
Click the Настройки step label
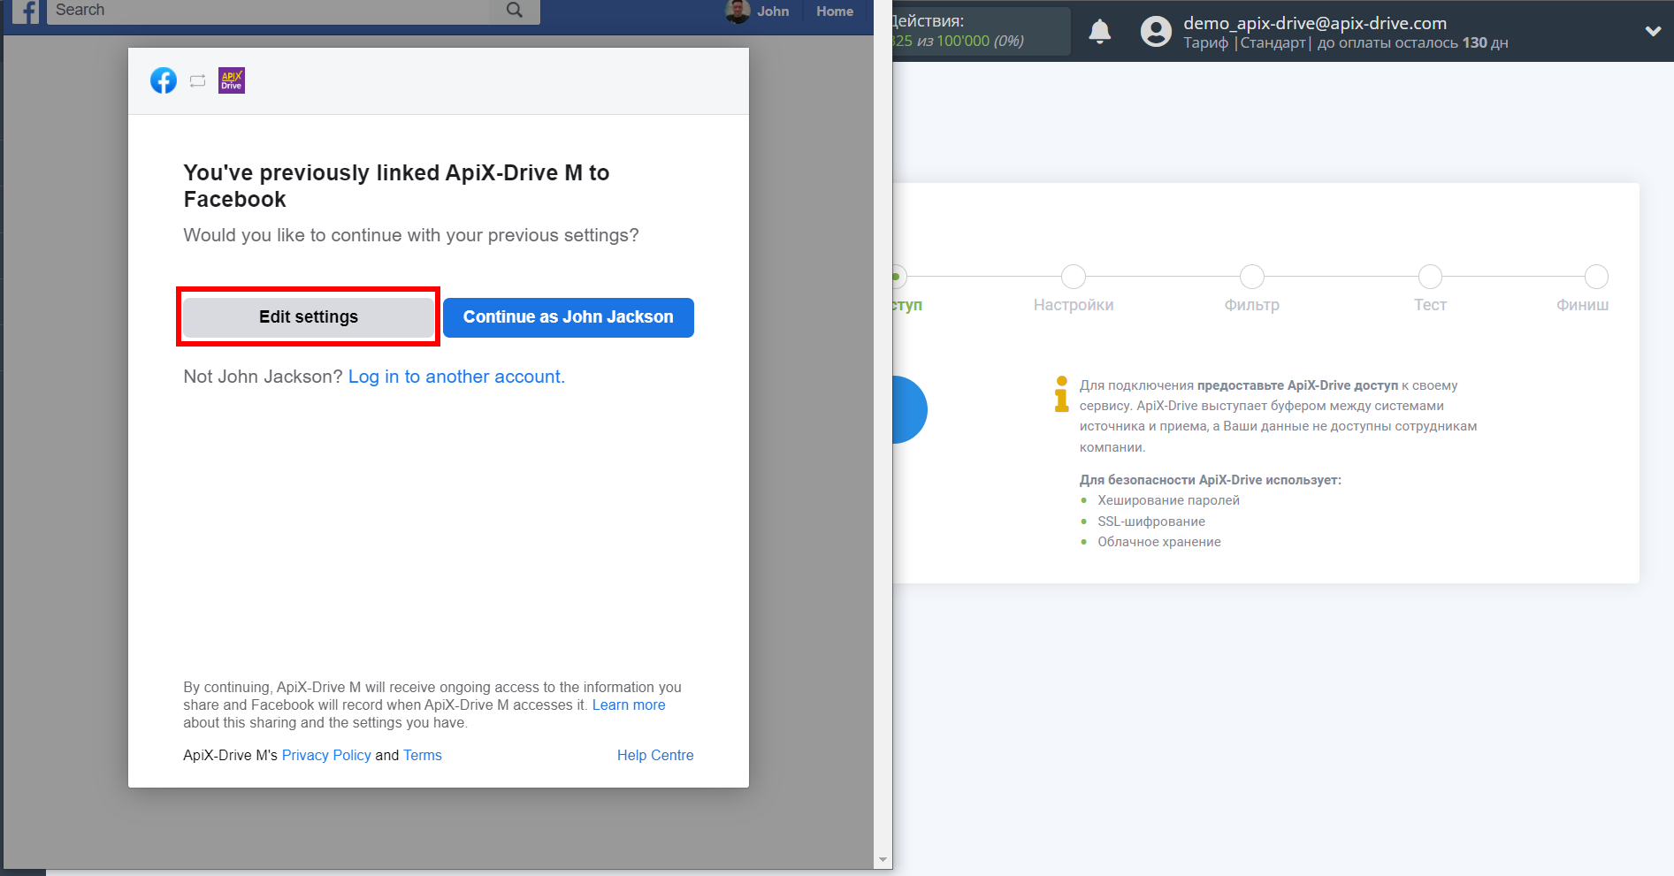[x=1074, y=305]
